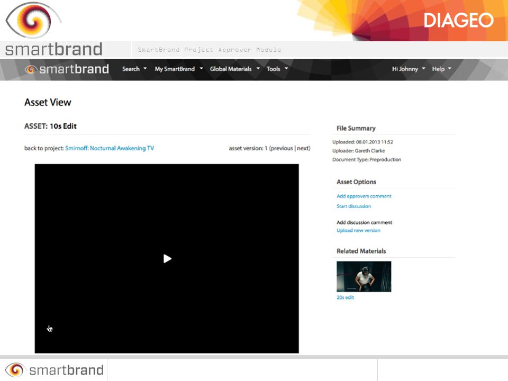This screenshot has height=381, width=508.
Task: Expand the My SmartBrand dropdown arrow
Action: click(201, 68)
